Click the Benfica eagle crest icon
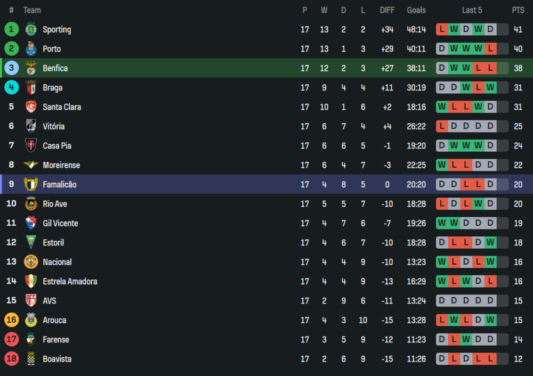533x376 pixels. tap(31, 68)
